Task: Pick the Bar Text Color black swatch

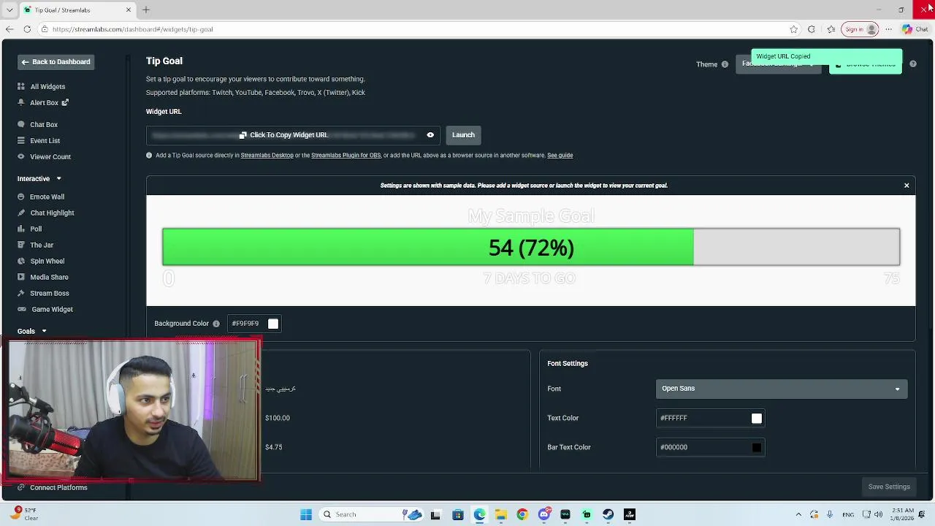Action: [x=757, y=447]
